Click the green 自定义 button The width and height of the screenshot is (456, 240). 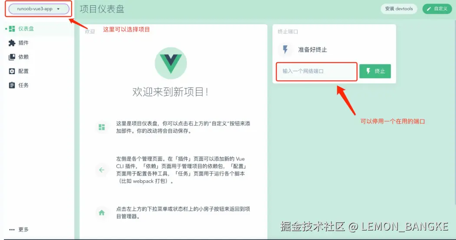point(437,9)
